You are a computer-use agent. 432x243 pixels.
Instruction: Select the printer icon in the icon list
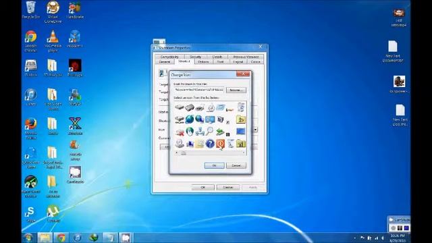tap(200, 107)
